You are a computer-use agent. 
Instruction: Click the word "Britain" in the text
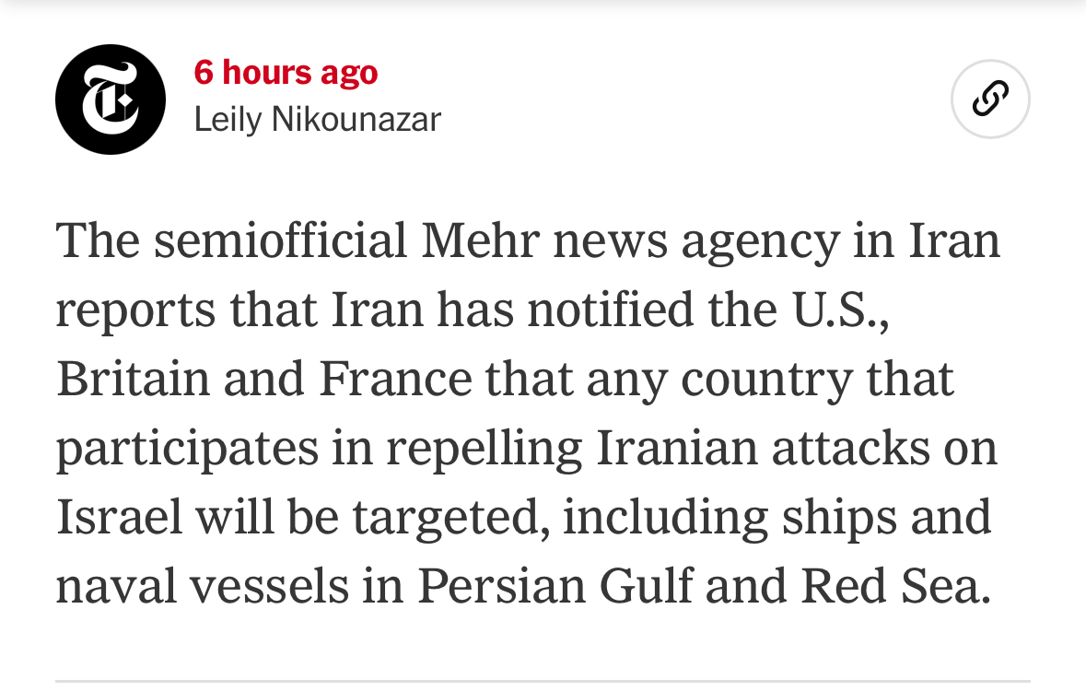pos(133,379)
